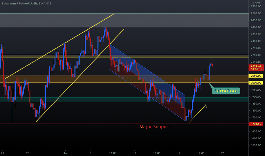This screenshot has height=156, width=265.
Task: Click the 12 date label on time axis
Action: click(x=134, y=153)
